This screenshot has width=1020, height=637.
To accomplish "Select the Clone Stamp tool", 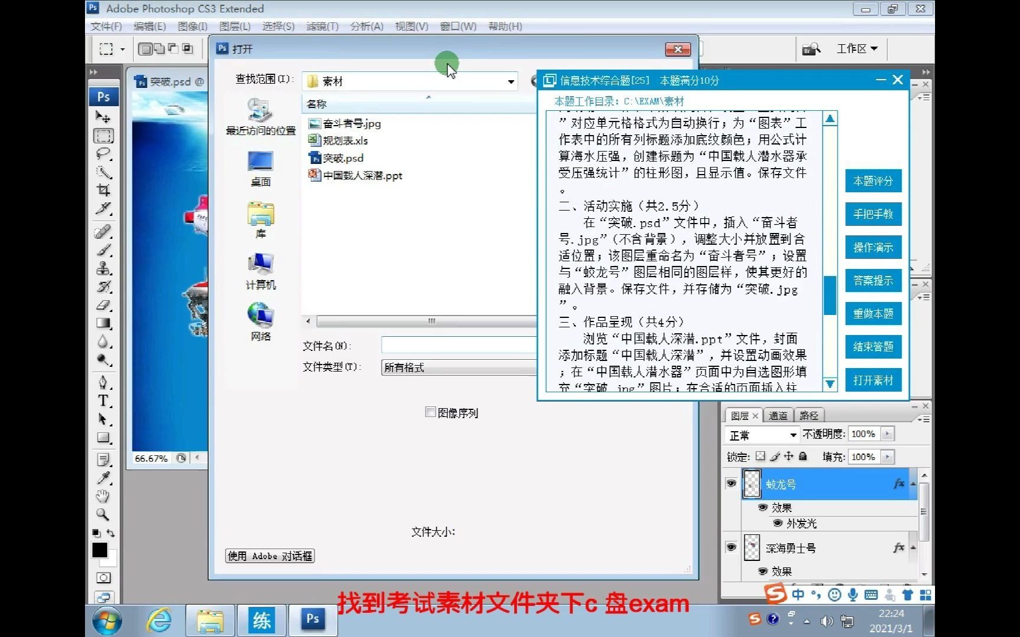I will [103, 268].
